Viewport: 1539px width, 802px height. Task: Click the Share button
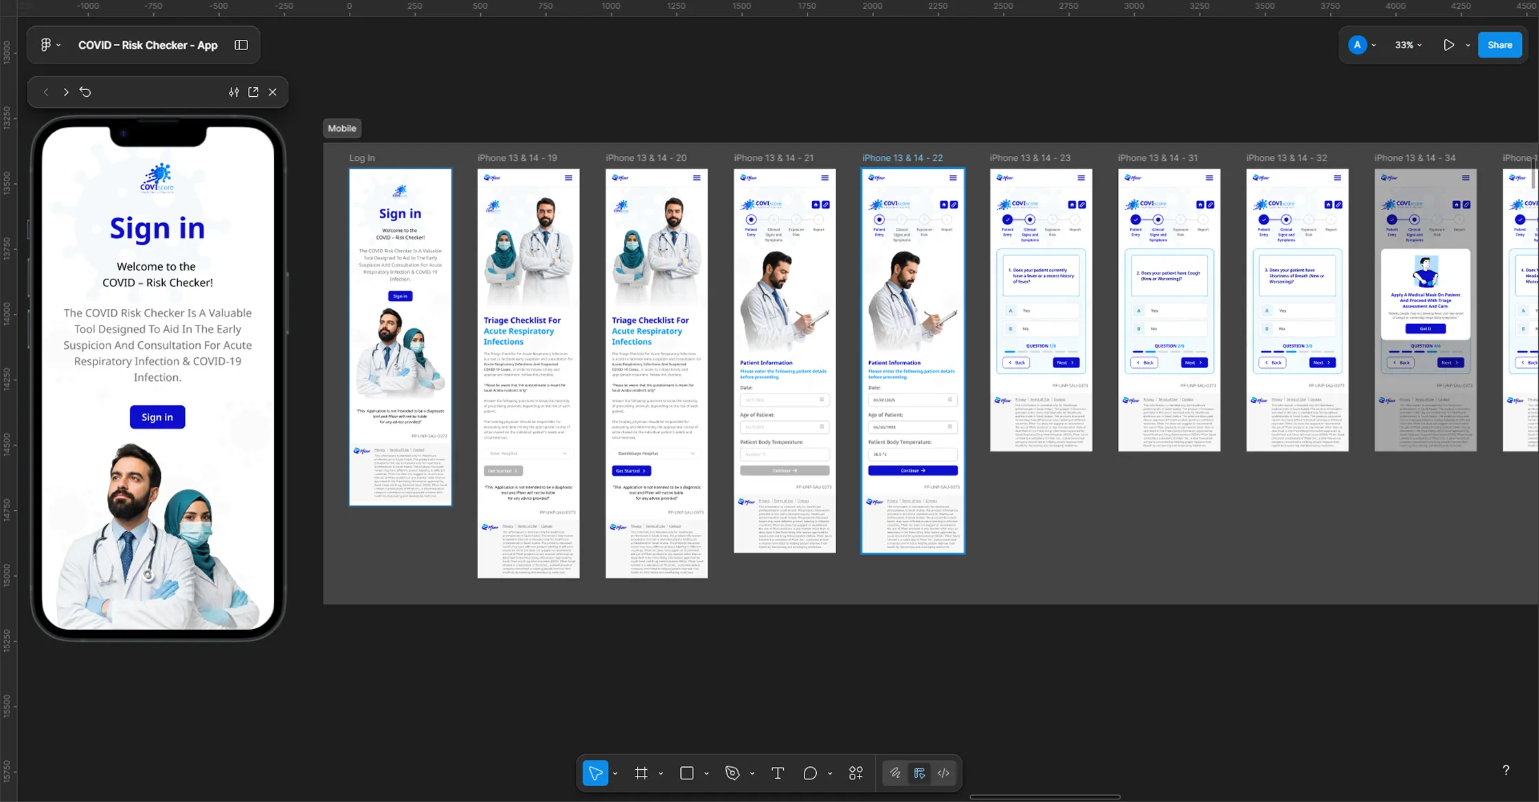coord(1500,45)
